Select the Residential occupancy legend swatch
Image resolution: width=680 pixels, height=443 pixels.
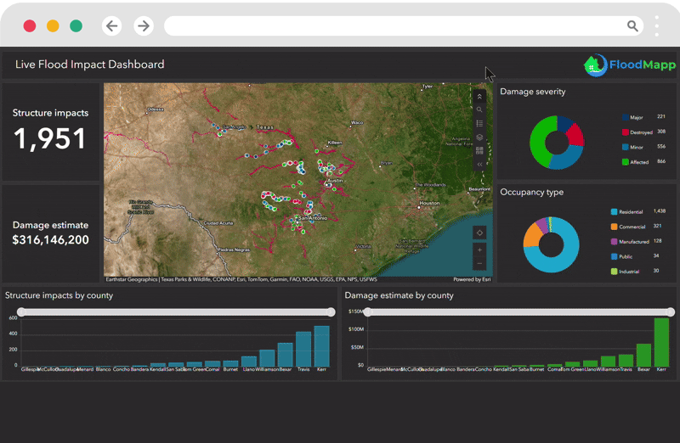(x=614, y=212)
